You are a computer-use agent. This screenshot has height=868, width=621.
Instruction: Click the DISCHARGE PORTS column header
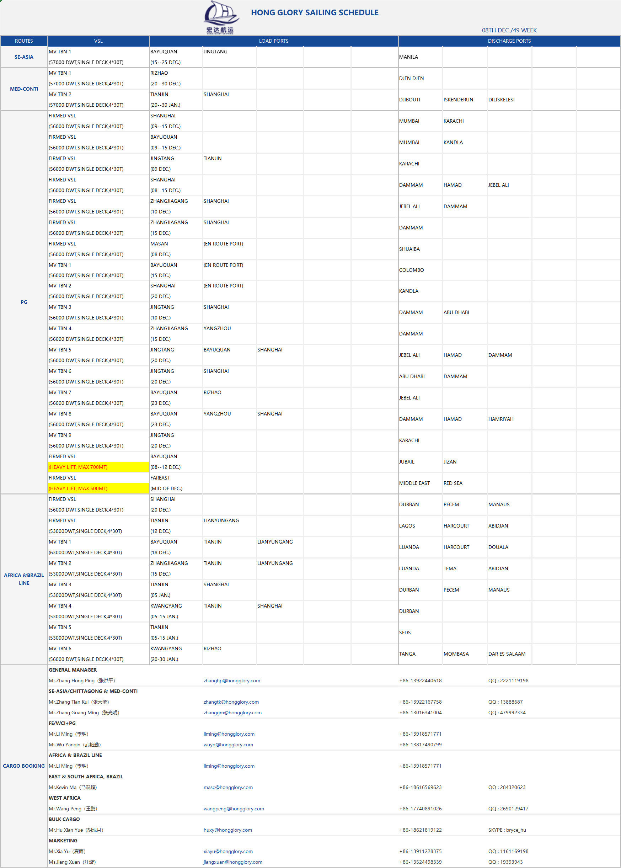(x=509, y=41)
